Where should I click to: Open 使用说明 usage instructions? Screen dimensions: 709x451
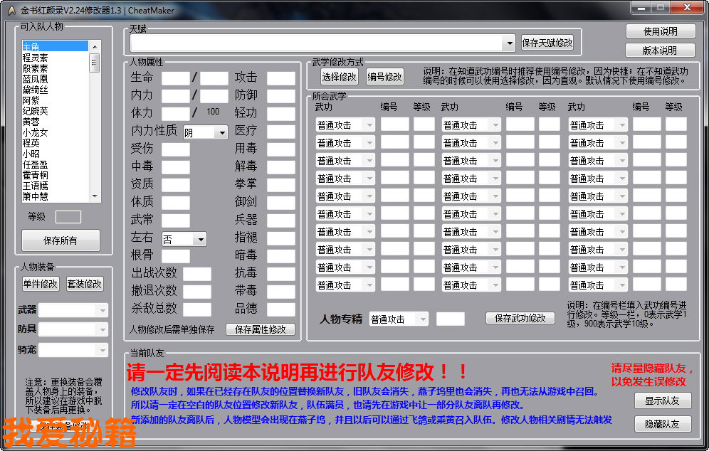pos(660,31)
